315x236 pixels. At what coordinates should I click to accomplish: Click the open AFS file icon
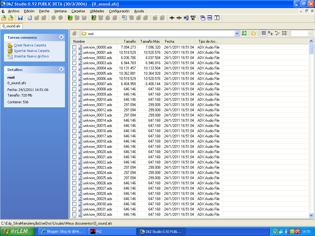(4, 18)
